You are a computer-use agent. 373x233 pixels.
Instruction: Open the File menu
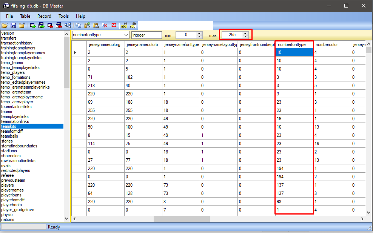point(9,16)
